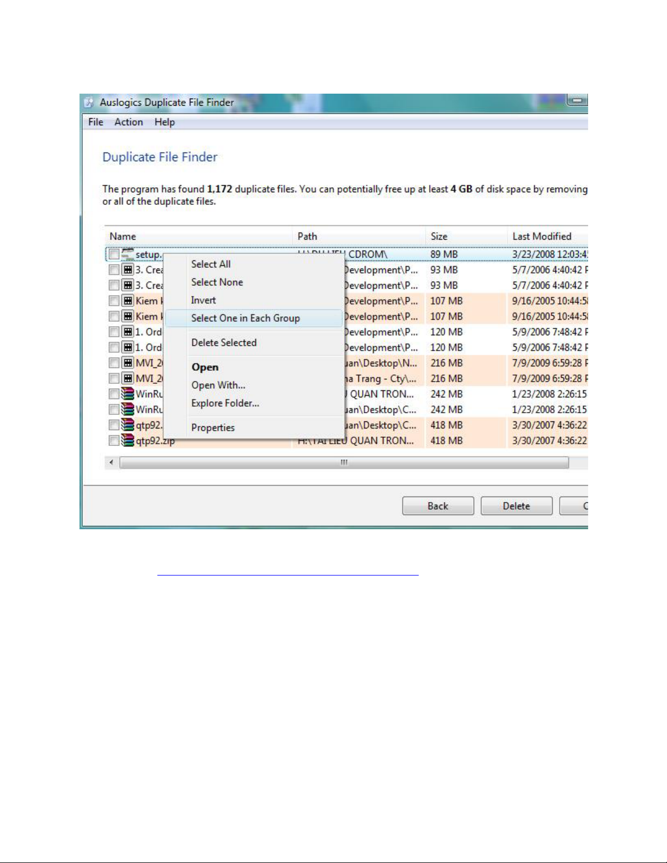Screen dimensions: 667x863
Task: Sort by the Size column header
Action: 439,236
